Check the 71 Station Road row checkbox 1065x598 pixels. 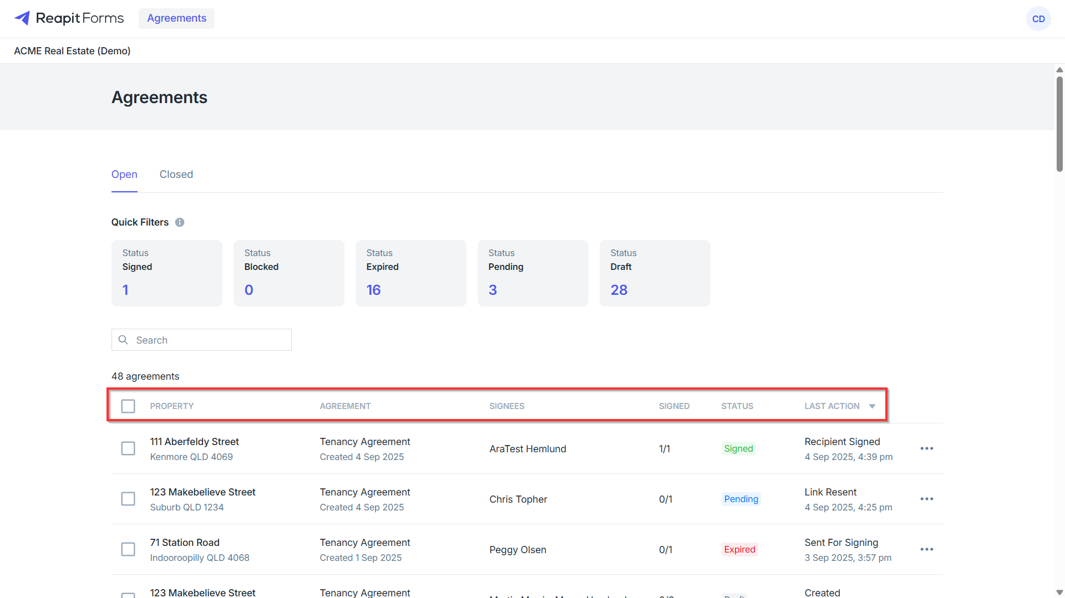(x=128, y=549)
